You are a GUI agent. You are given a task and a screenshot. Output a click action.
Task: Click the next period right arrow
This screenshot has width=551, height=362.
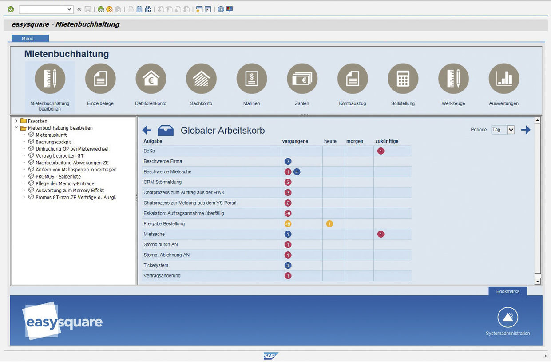point(526,130)
